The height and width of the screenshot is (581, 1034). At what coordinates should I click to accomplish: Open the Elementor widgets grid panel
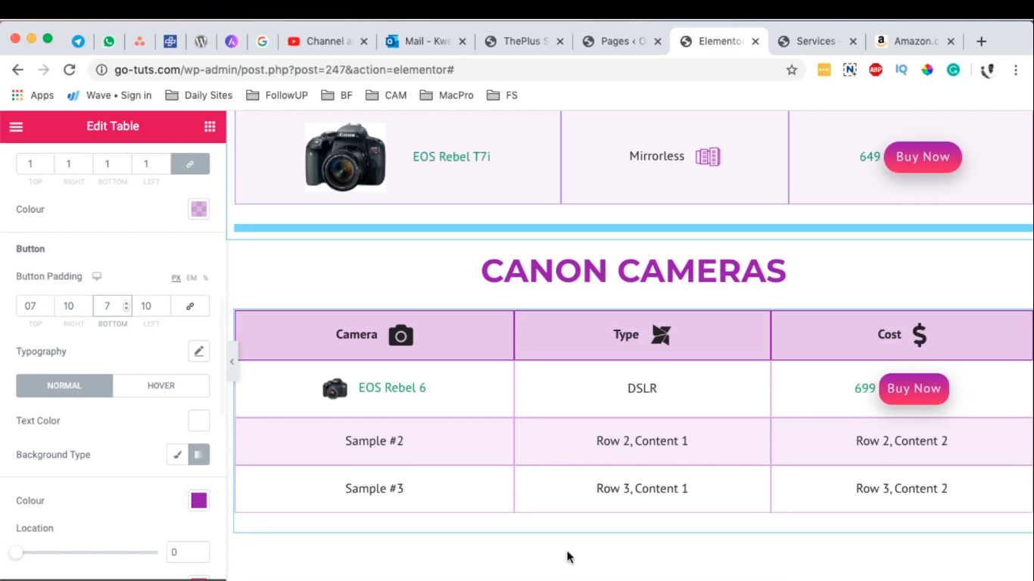click(210, 126)
